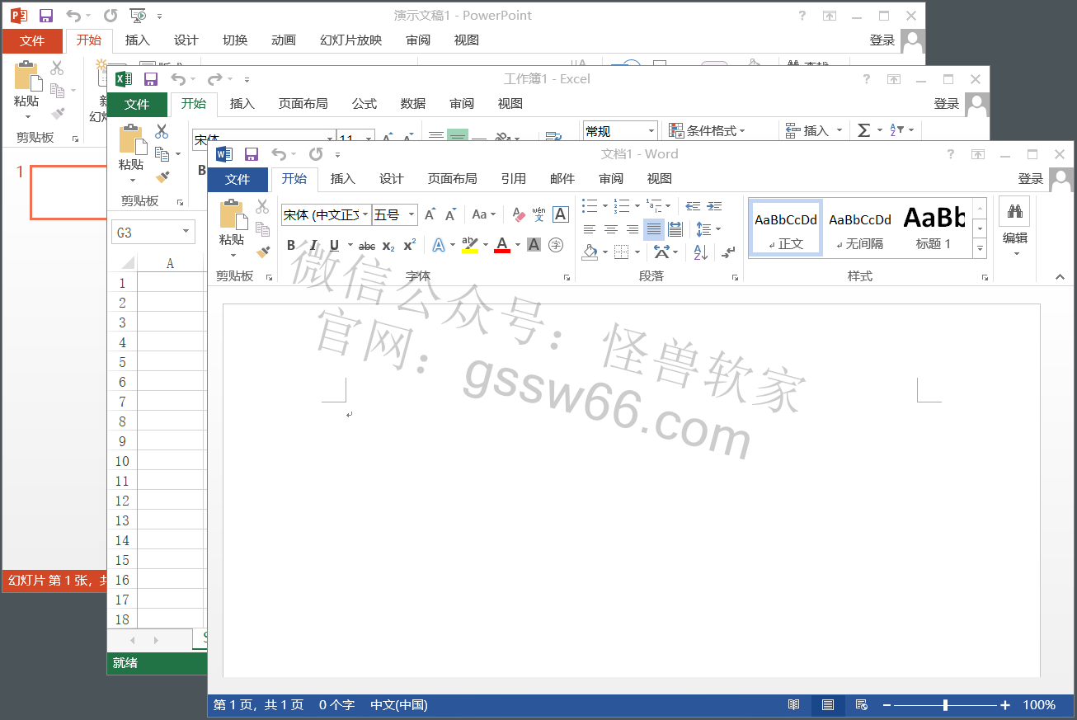Click Format Painter brush in Word

263,252
